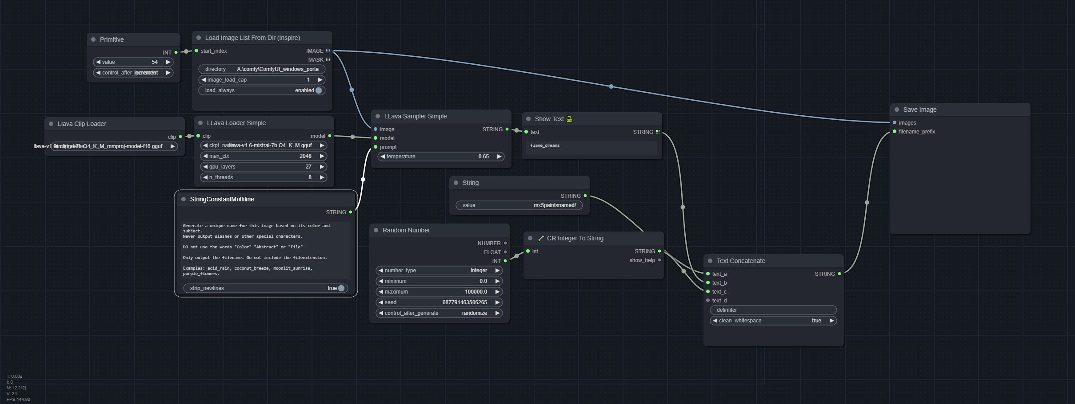This screenshot has height=404, width=1075.
Task: Click the FPS:144.93 status text
Action: pyautogui.click(x=18, y=400)
